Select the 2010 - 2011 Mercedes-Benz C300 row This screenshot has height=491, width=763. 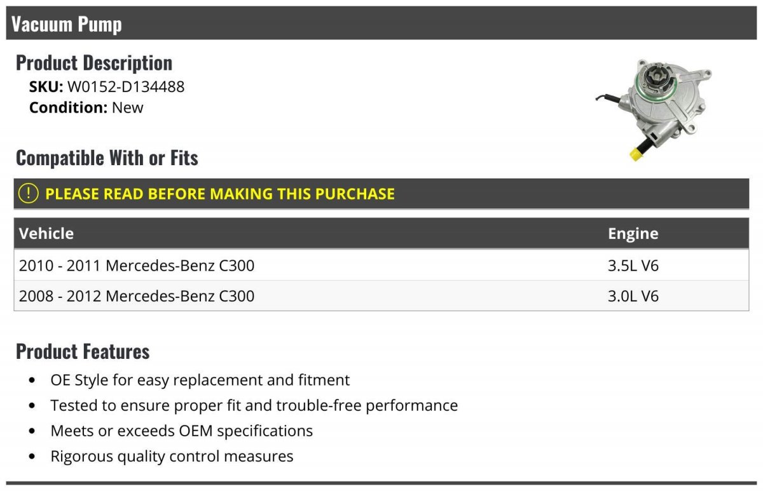pyautogui.click(x=137, y=266)
